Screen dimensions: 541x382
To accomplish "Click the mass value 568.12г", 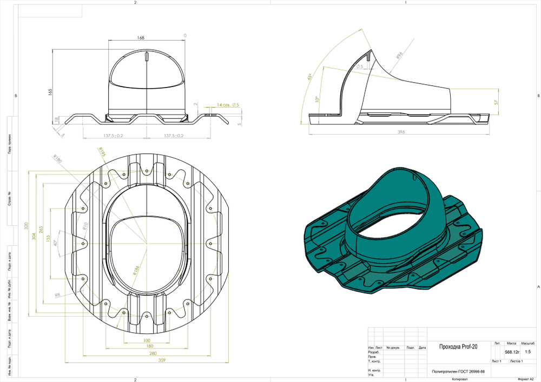I will [x=511, y=352].
